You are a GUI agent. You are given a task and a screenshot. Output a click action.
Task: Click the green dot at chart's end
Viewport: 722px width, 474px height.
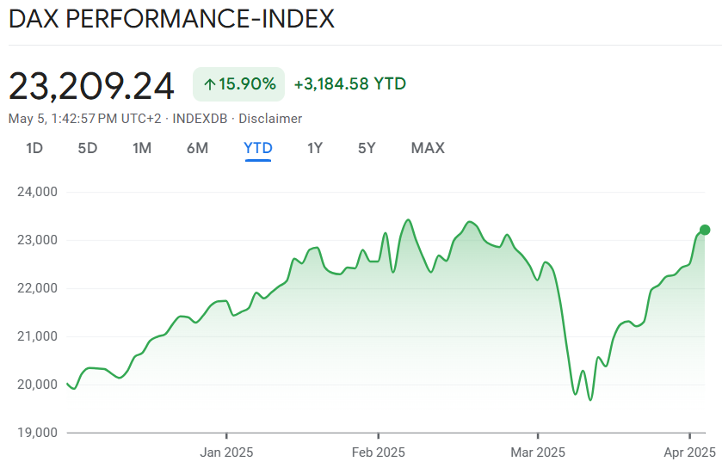pyautogui.click(x=705, y=230)
